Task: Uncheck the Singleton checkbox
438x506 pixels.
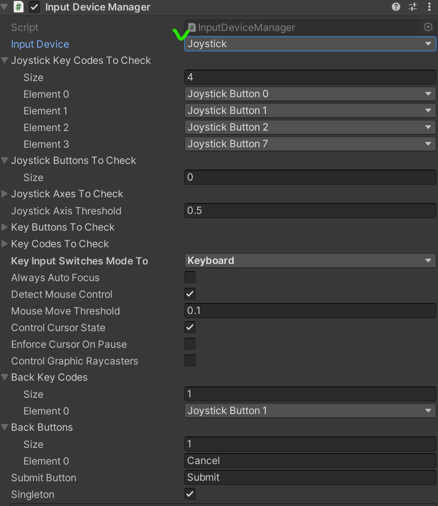Action: coord(190,494)
